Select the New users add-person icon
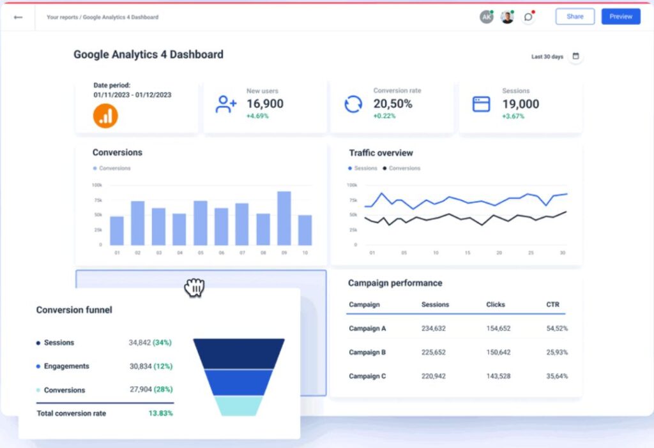 [225, 104]
